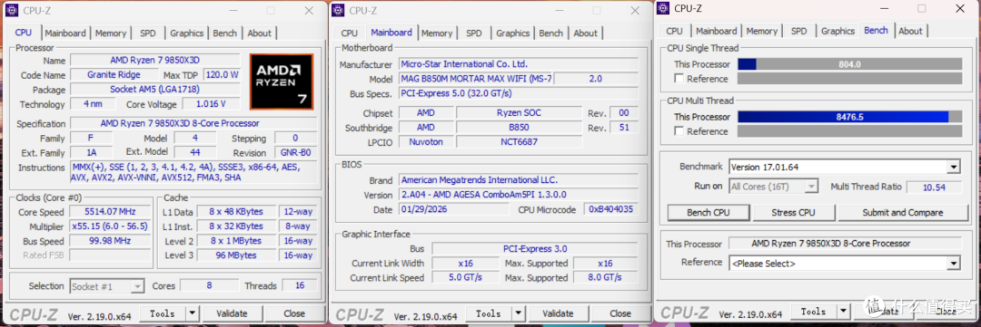Expand the Tools arrow in the middle window
This screenshot has height=327, width=981.
(519, 314)
